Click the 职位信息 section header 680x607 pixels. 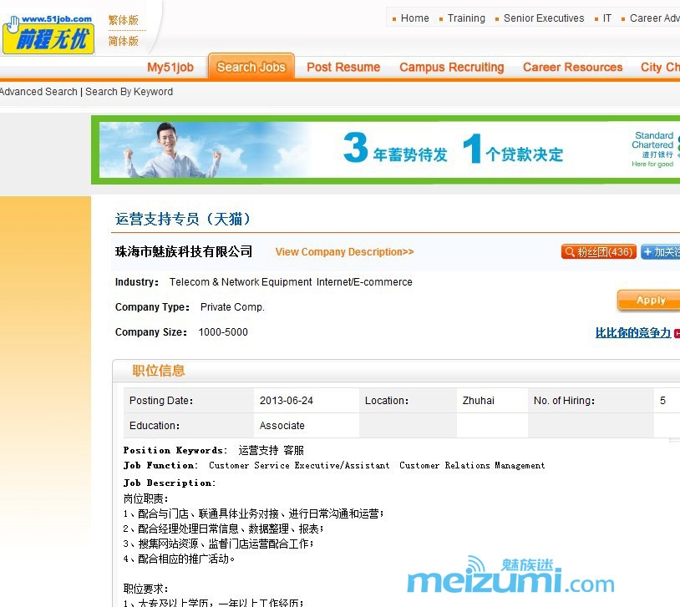(158, 370)
